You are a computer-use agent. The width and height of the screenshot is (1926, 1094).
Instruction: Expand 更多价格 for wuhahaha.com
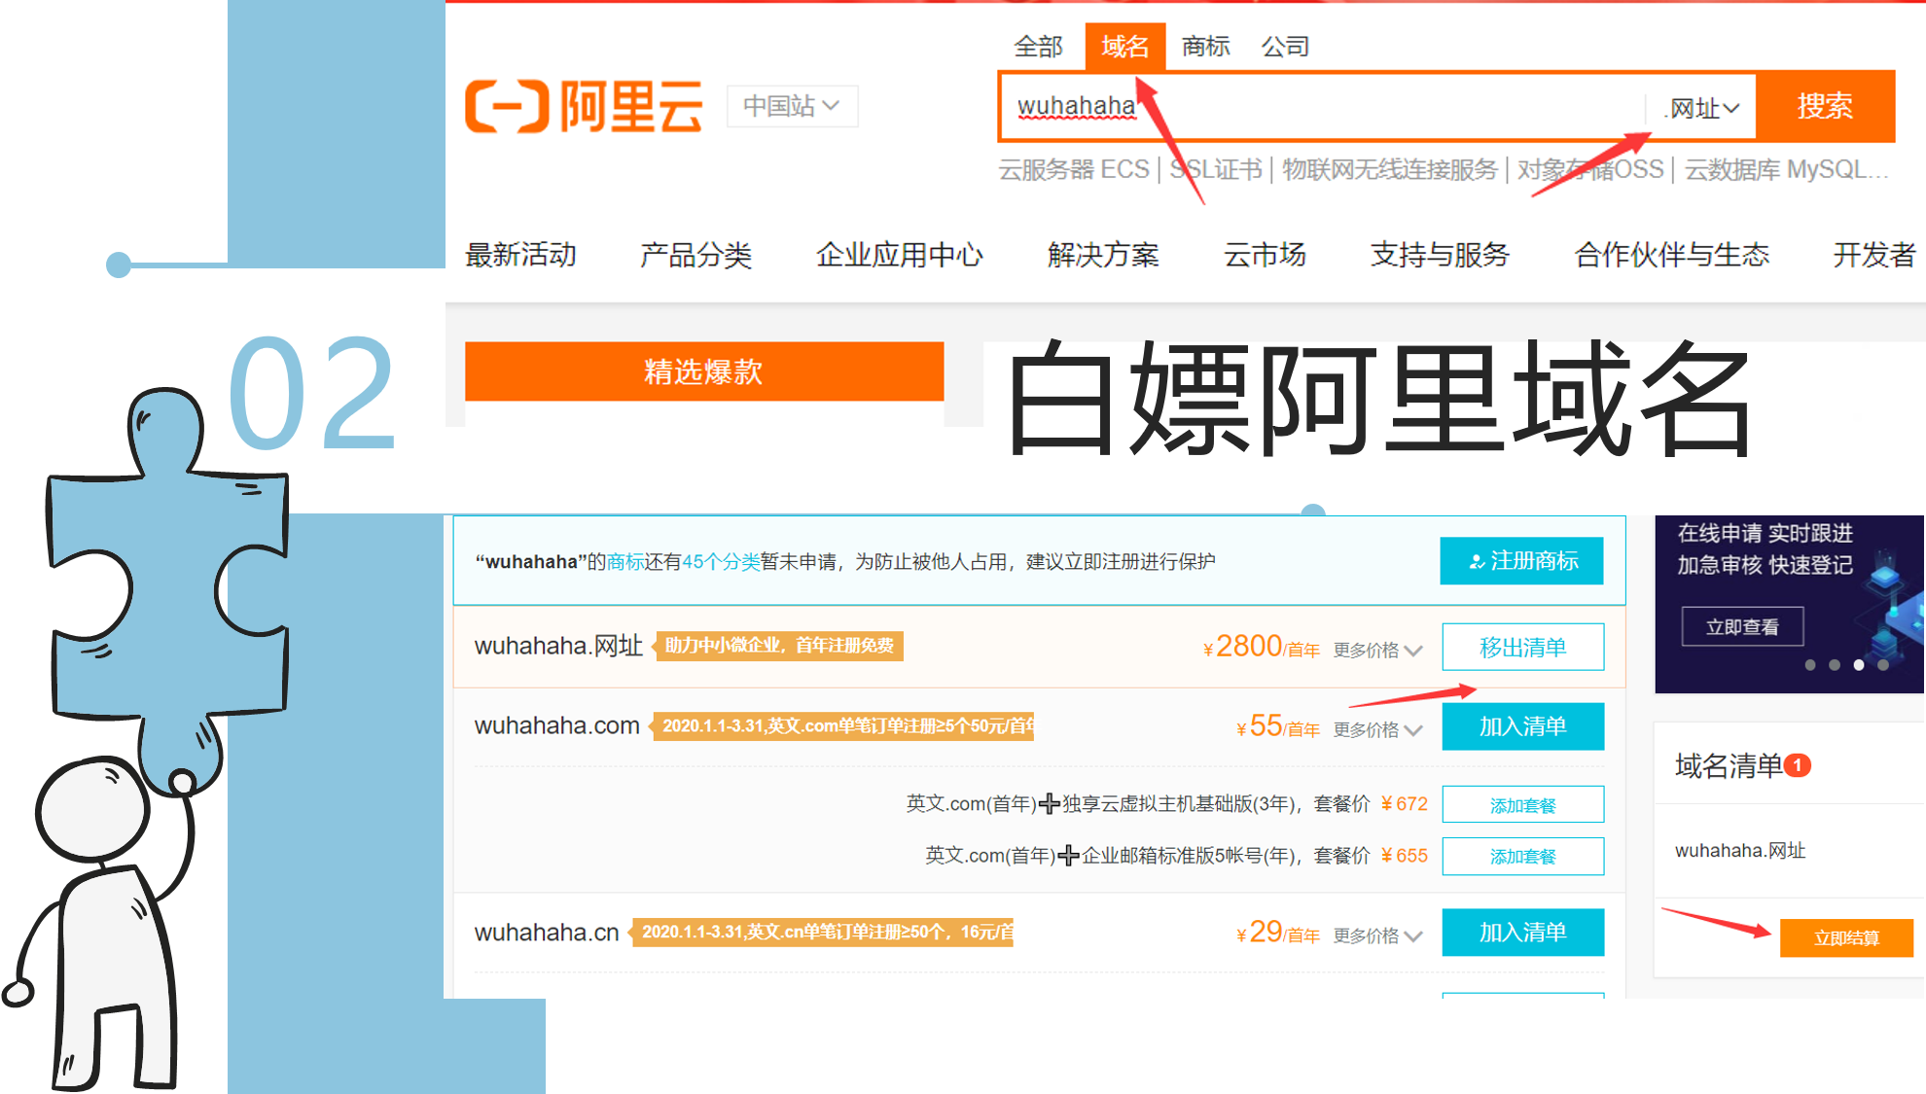(x=1376, y=729)
